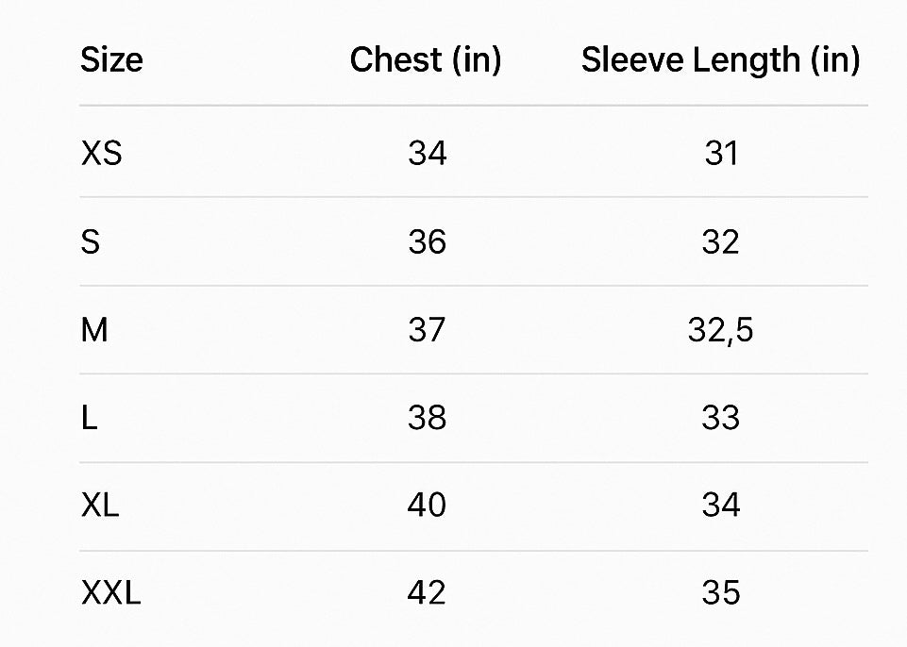
Task: Select the XS size row label
Action: point(101,153)
